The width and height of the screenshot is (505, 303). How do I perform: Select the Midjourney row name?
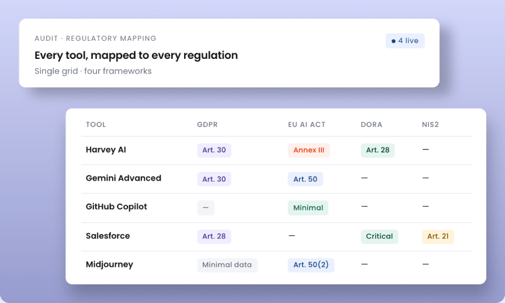click(109, 265)
